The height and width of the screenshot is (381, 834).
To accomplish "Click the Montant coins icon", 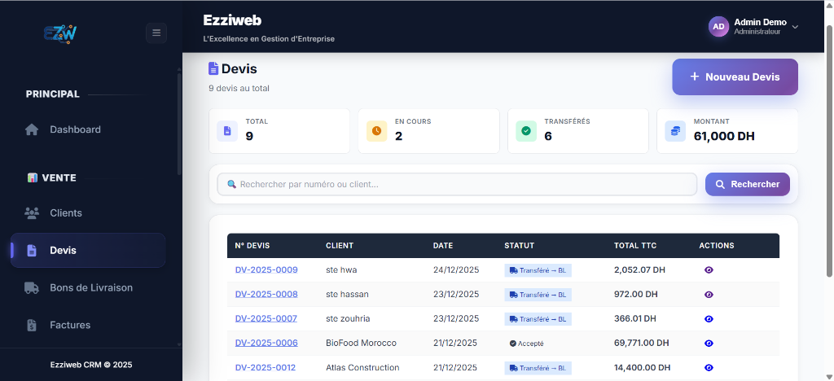I will tap(675, 131).
